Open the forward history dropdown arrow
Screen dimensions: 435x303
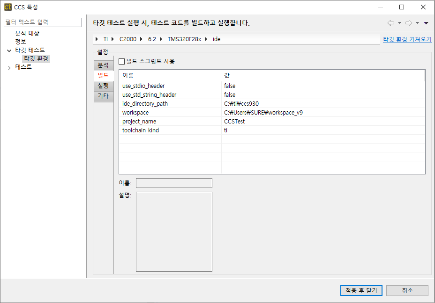(x=417, y=23)
